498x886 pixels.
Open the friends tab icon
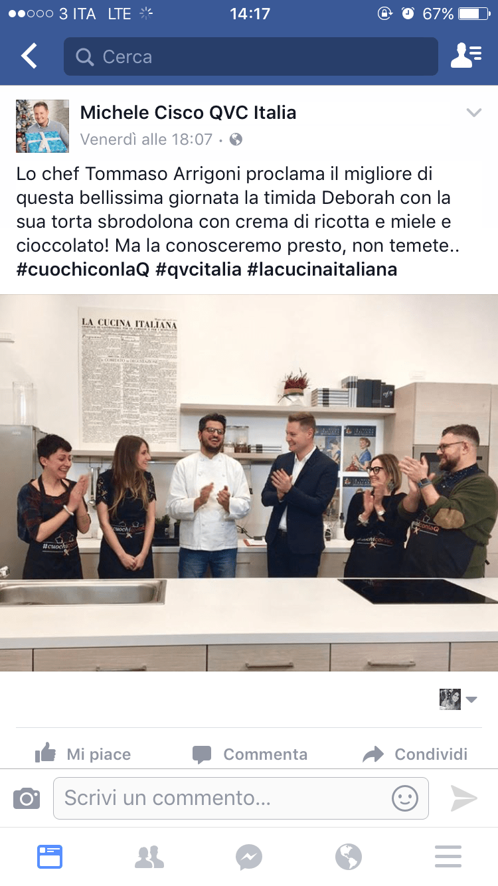tap(149, 857)
